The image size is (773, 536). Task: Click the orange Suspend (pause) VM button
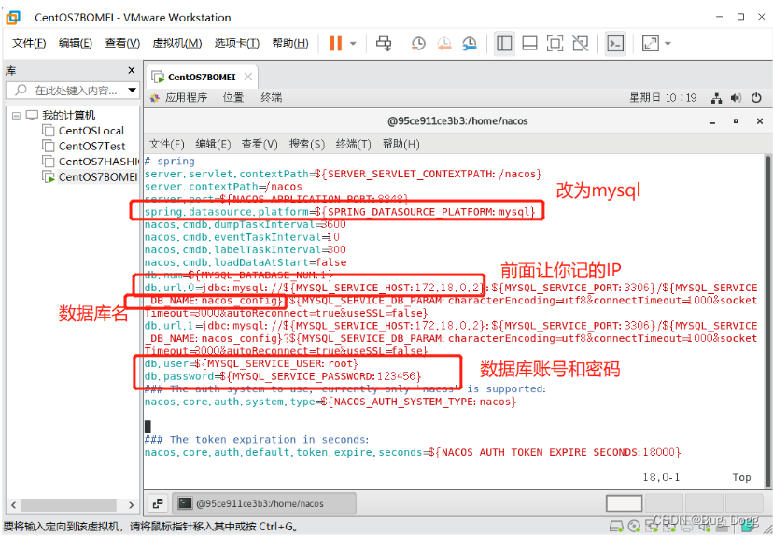(336, 43)
